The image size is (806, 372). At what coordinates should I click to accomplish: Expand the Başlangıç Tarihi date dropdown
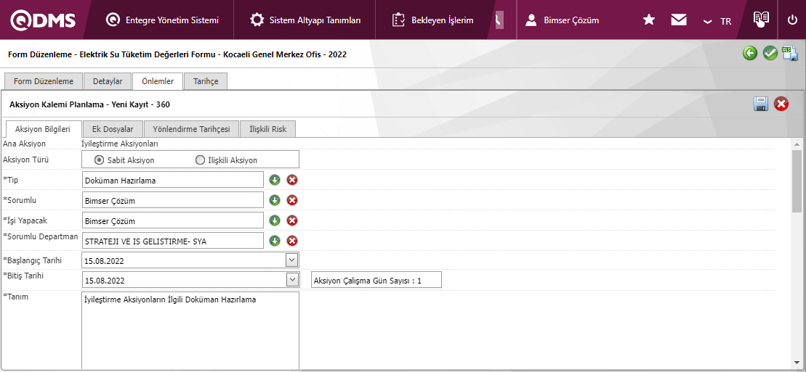[x=291, y=260]
